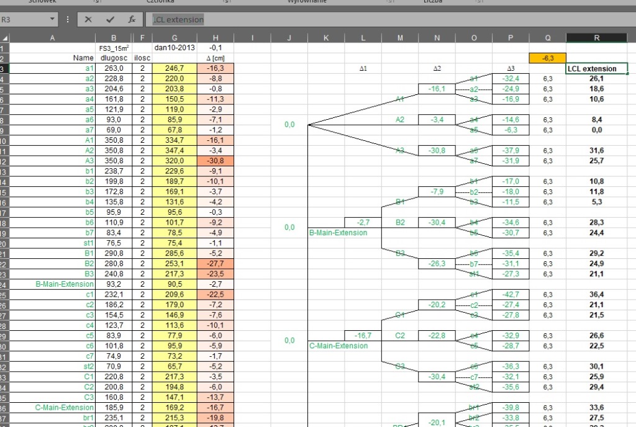636x427 pixels.
Task: Click the 'B2' label in column M
Action: click(x=400, y=222)
